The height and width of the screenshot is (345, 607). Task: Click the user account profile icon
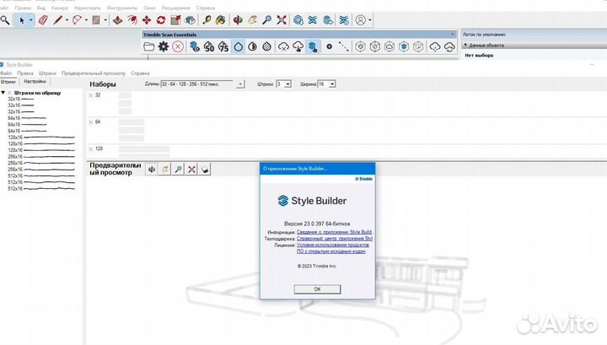tap(361, 20)
